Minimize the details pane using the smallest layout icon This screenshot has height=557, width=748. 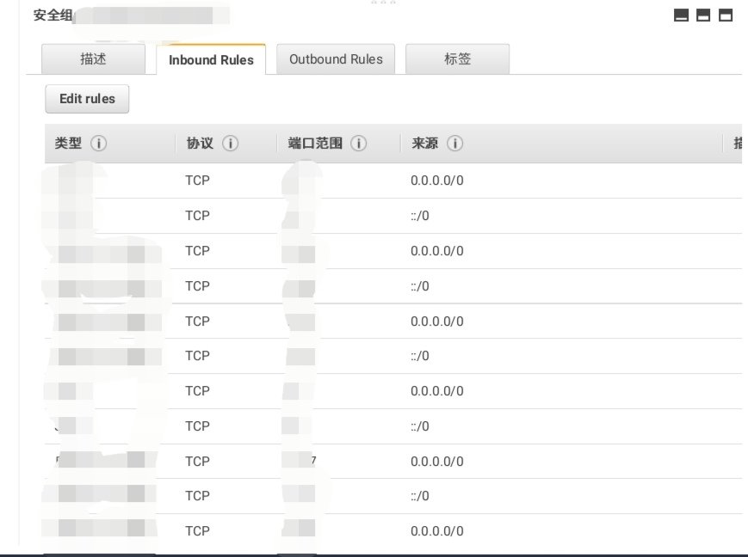point(681,15)
